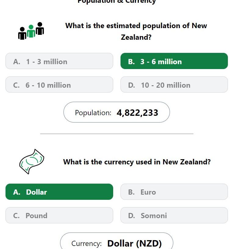Click the "Currency:" label in result pill
234x249 pixels.
(86, 244)
